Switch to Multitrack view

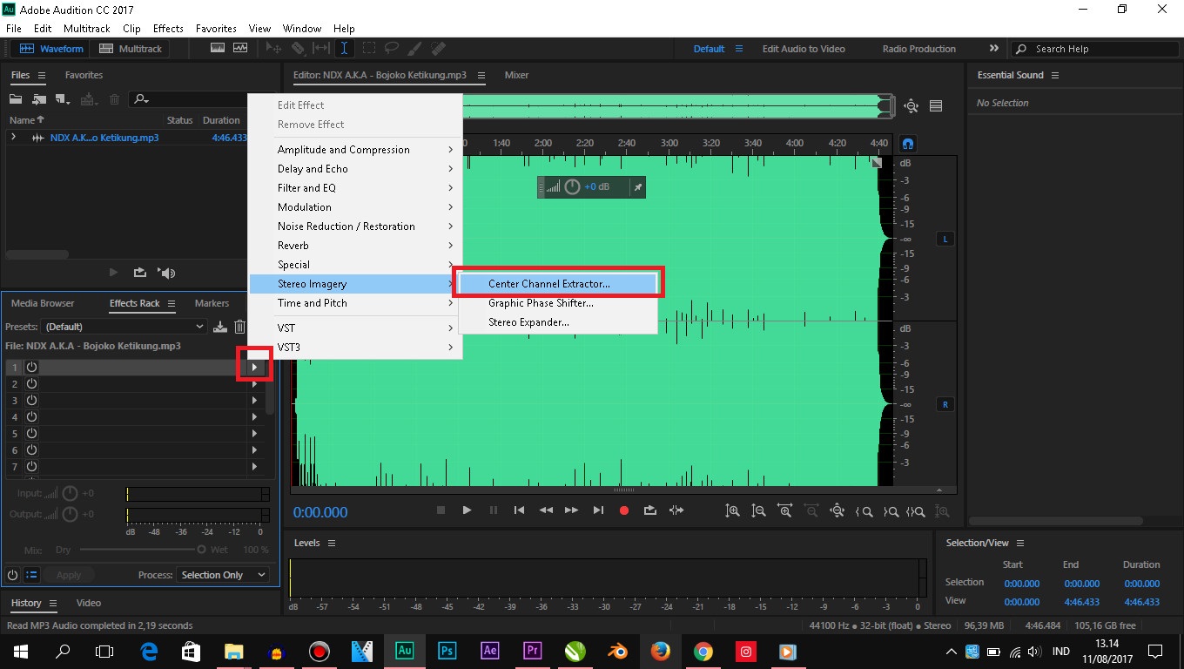click(131, 49)
